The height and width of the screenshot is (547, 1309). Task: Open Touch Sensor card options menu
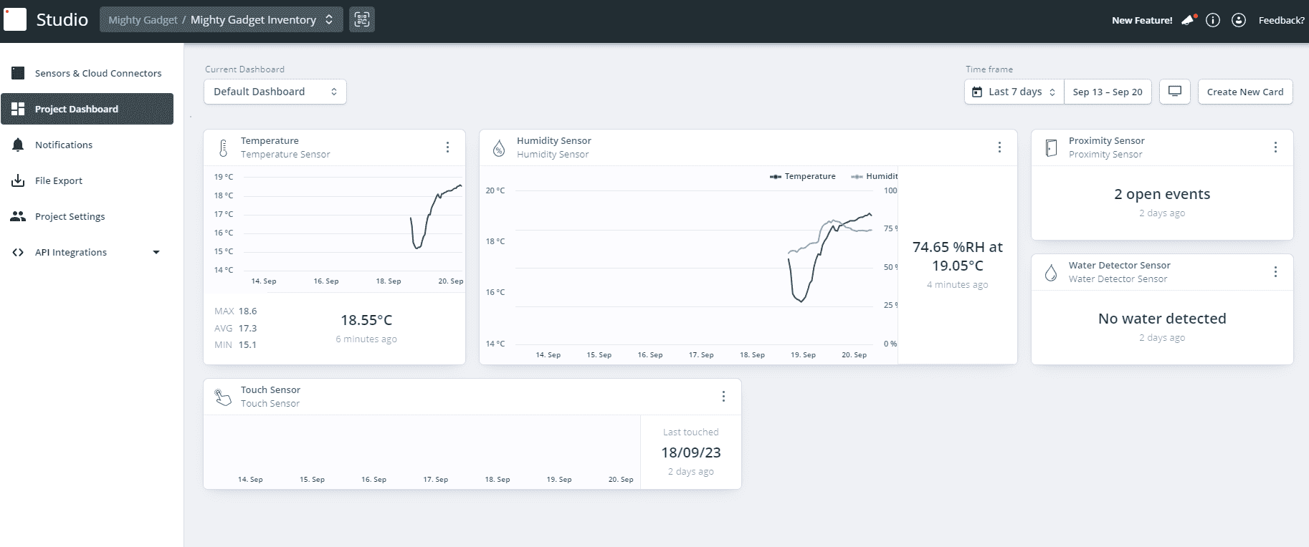click(723, 396)
